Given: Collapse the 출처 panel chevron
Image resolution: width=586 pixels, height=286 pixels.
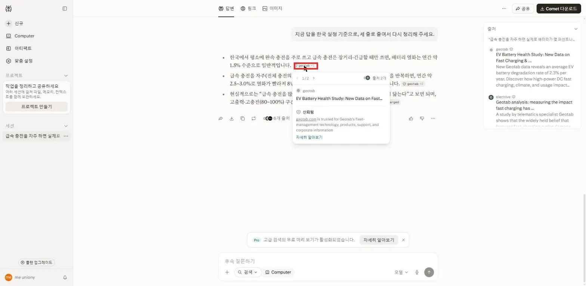Looking at the screenshot, I should pos(576,29).
